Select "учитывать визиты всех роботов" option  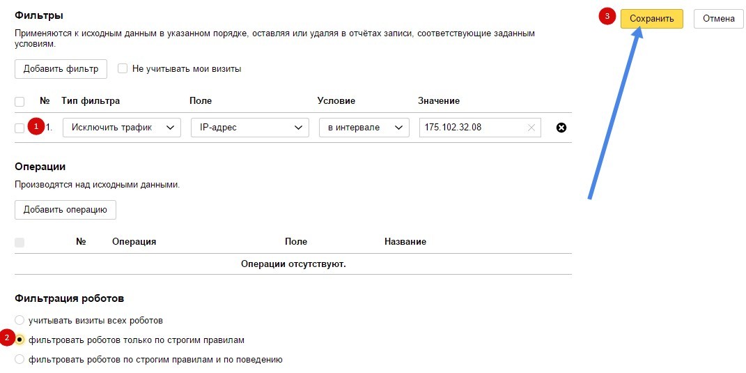[20, 321]
